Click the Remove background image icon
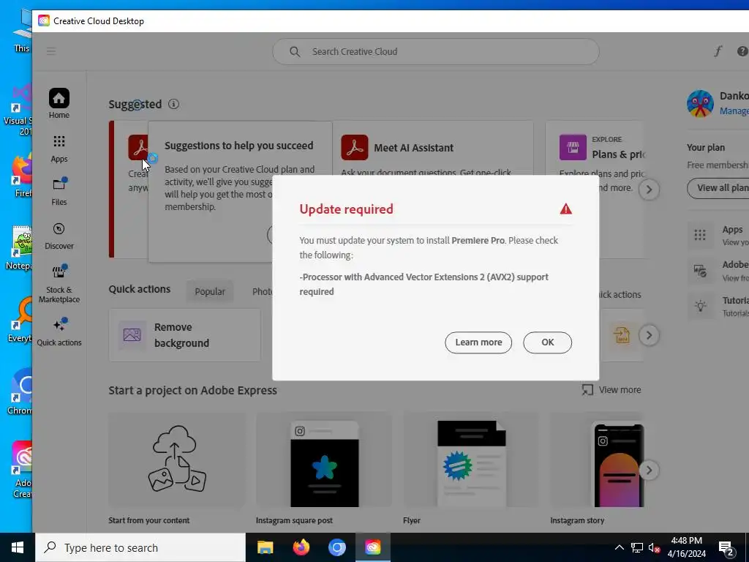Viewport: 749px width, 562px height. click(132, 334)
